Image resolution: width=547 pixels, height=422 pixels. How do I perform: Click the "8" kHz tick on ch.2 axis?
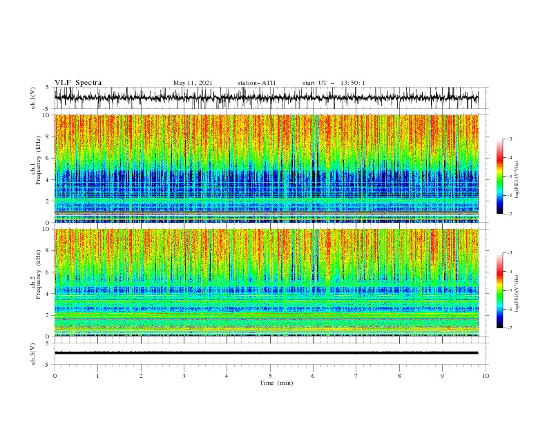[x=49, y=251]
